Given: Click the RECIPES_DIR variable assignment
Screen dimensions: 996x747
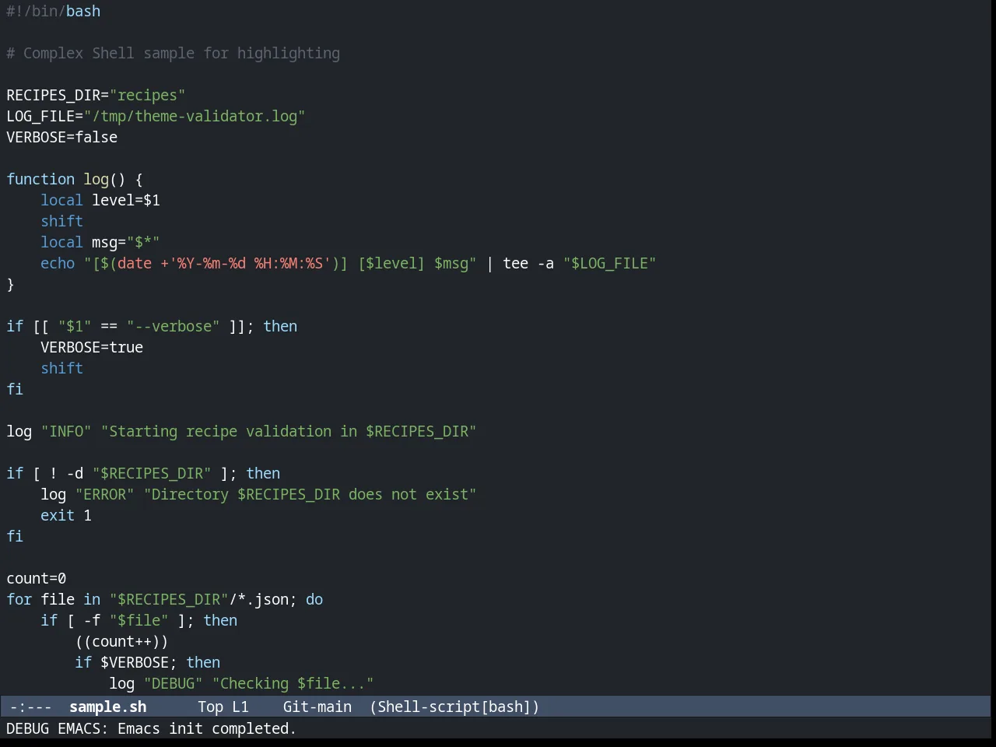Looking at the screenshot, I should pos(96,95).
